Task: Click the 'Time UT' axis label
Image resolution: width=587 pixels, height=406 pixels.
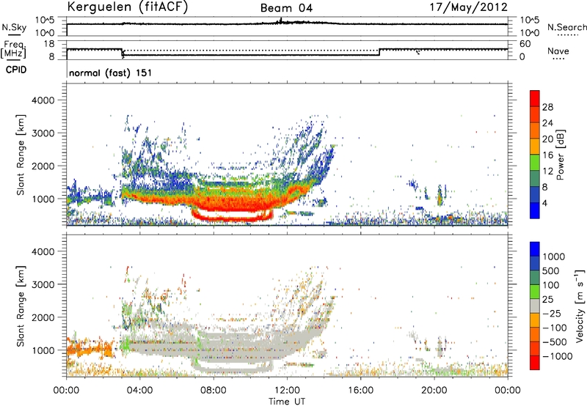Action: point(287,401)
